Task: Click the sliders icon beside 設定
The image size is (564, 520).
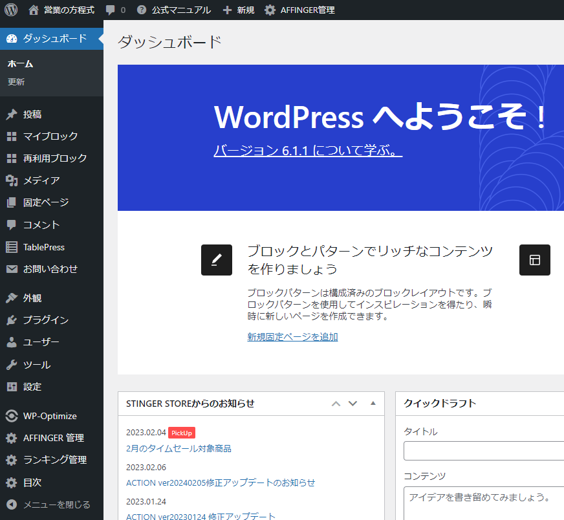Action: click(12, 387)
